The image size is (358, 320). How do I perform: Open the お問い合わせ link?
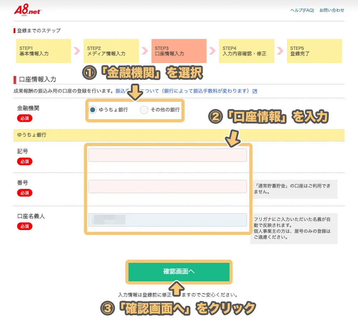(332, 10)
